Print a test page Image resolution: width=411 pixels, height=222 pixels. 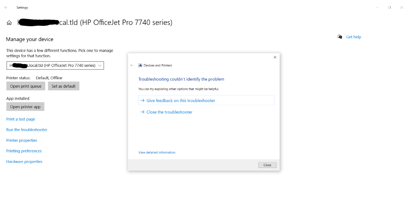[20, 119]
